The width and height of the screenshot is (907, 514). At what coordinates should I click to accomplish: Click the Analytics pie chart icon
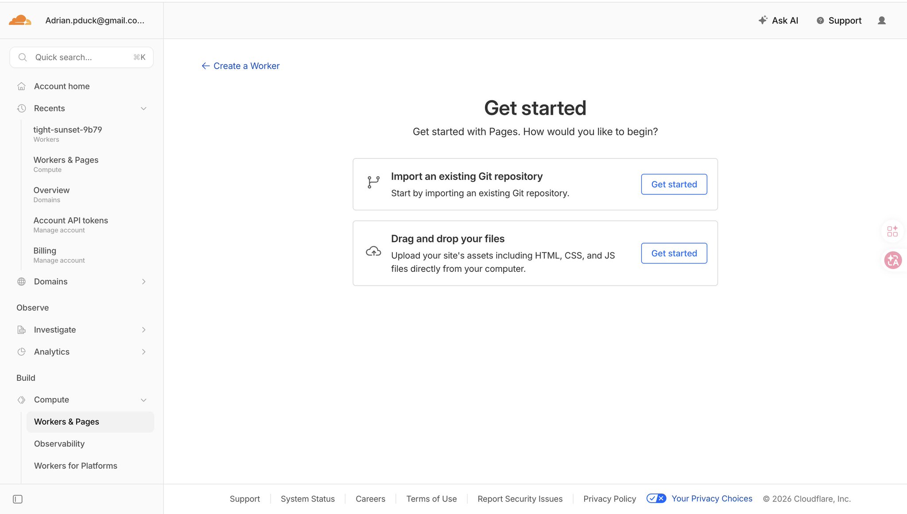21,352
